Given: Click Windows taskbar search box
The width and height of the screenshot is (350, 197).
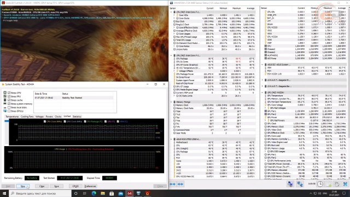Looking at the screenshot, I should click(x=40, y=193).
